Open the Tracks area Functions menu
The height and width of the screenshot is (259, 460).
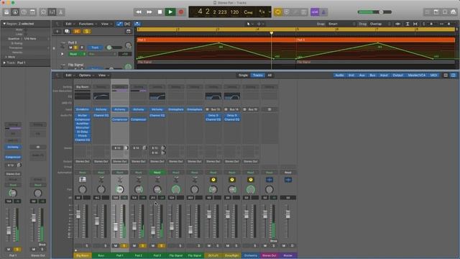point(88,24)
